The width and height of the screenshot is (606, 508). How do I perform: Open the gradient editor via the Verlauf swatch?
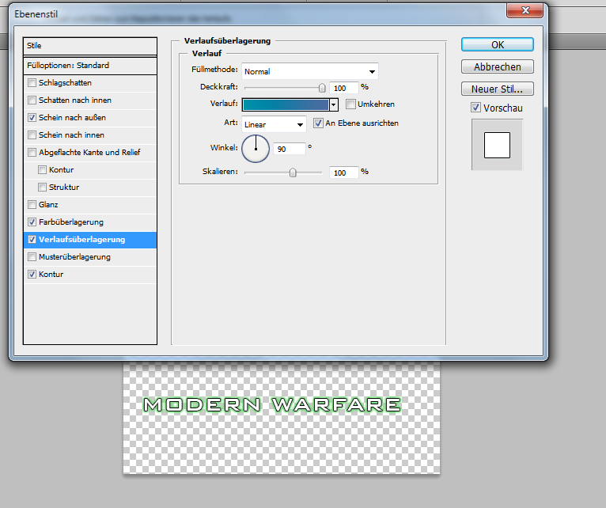[x=286, y=104]
